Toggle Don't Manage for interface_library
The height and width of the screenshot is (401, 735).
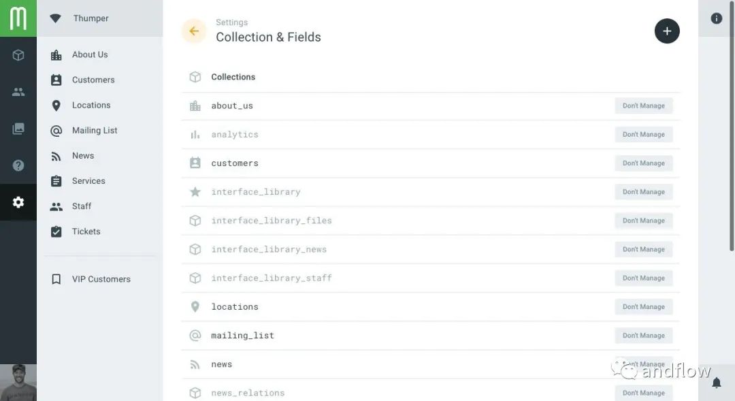(643, 192)
